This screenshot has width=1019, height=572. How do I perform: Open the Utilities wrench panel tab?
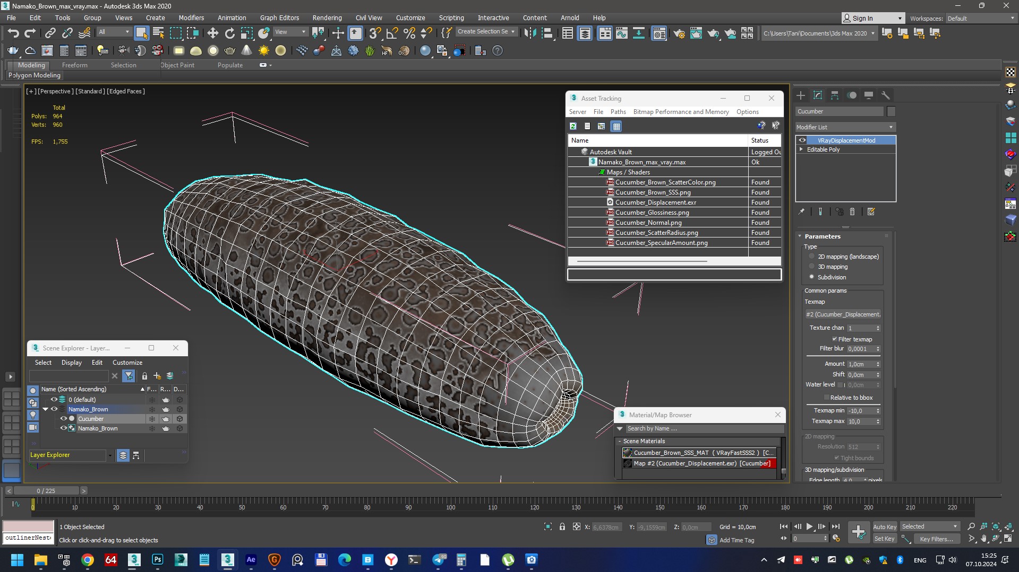[x=885, y=95]
